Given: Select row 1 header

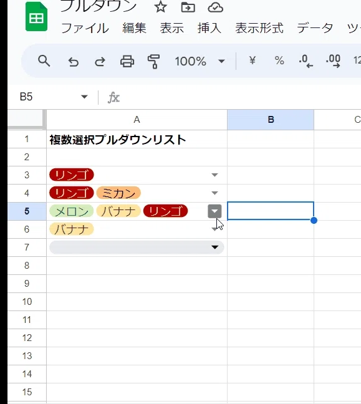Looking at the screenshot, I should [x=27, y=139].
